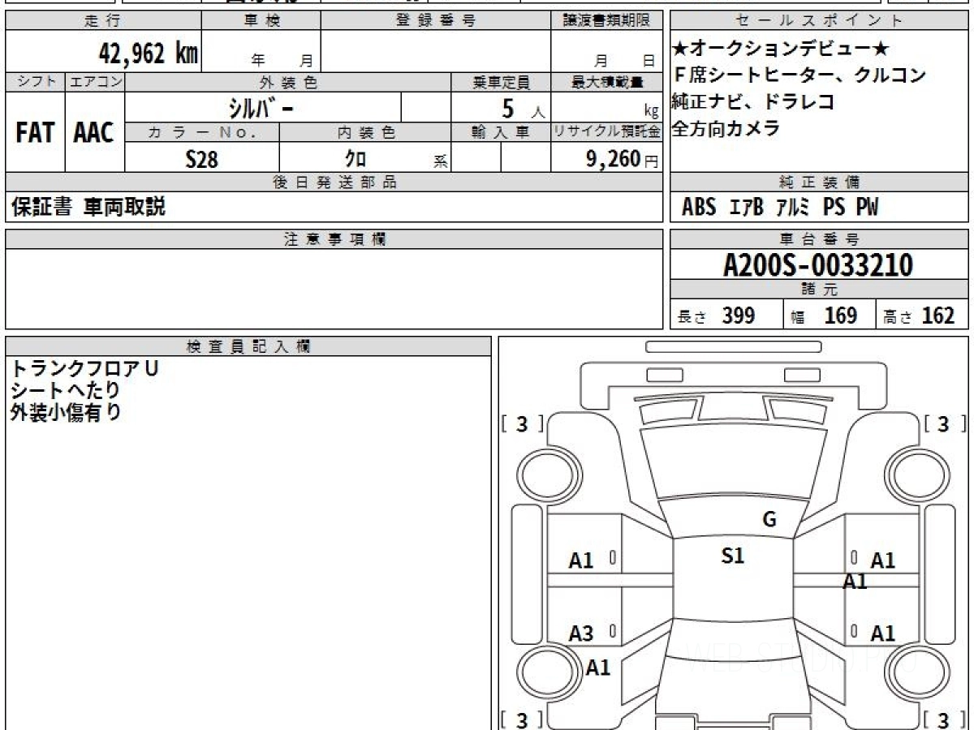Image resolution: width=974 pixels, height=730 pixels.
Task: Click chassis number A200S-0033210
Action: pyautogui.click(x=819, y=264)
